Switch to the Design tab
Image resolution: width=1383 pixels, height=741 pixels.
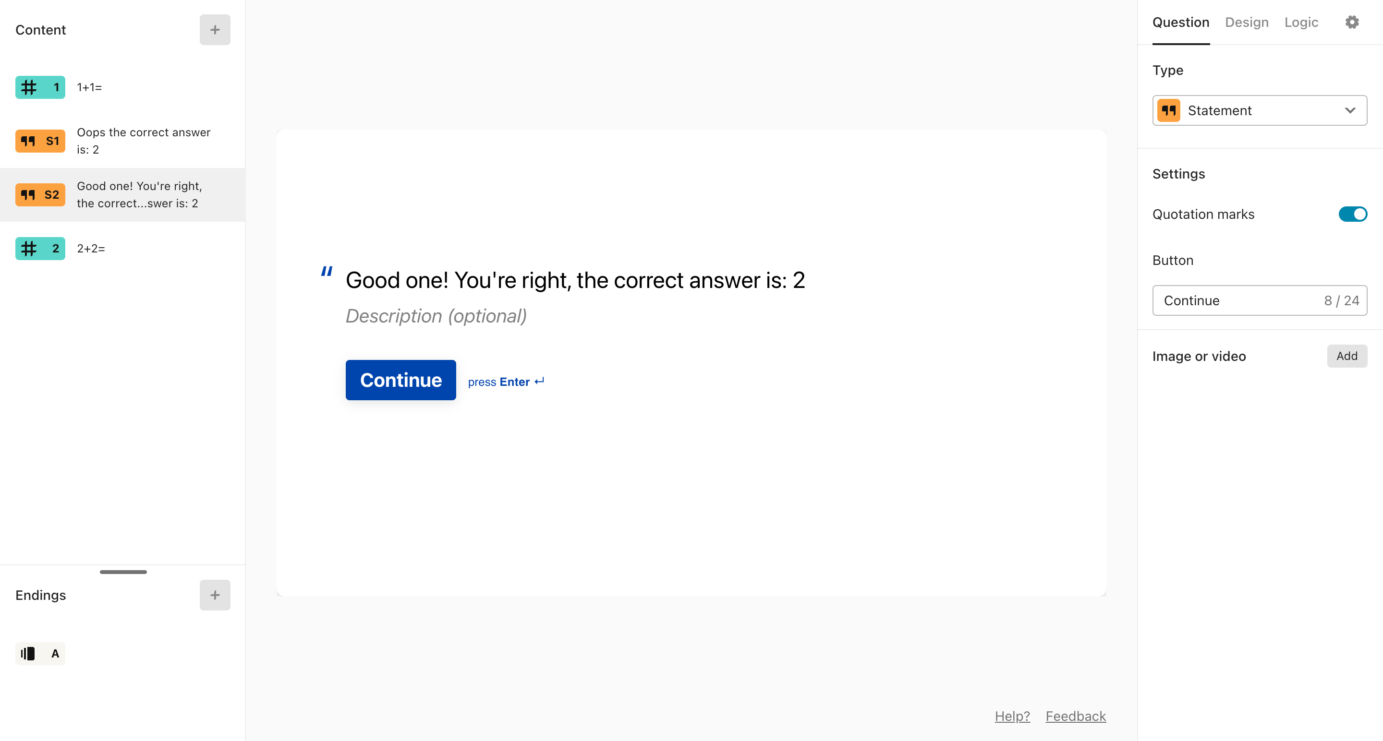pos(1246,22)
